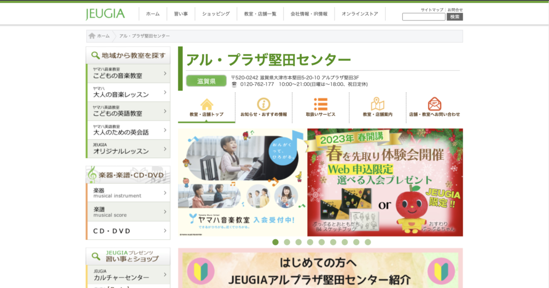Open the 取扱いサービス list icon

pos(321,104)
